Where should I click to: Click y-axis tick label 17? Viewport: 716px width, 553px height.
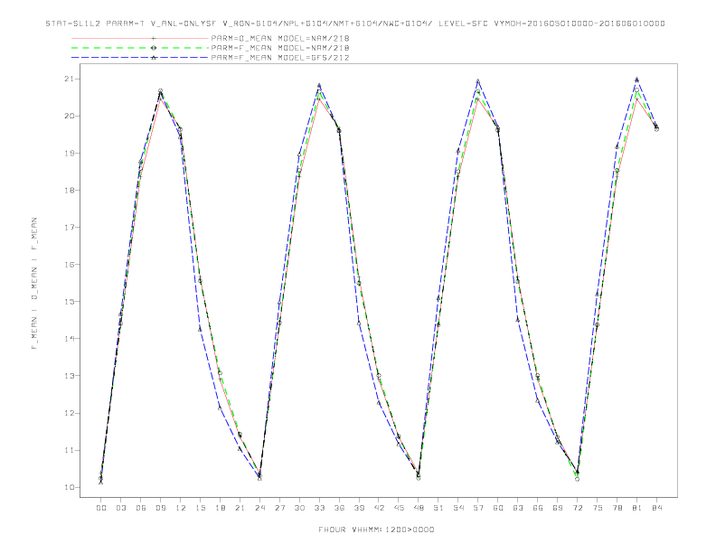click(70, 227)
